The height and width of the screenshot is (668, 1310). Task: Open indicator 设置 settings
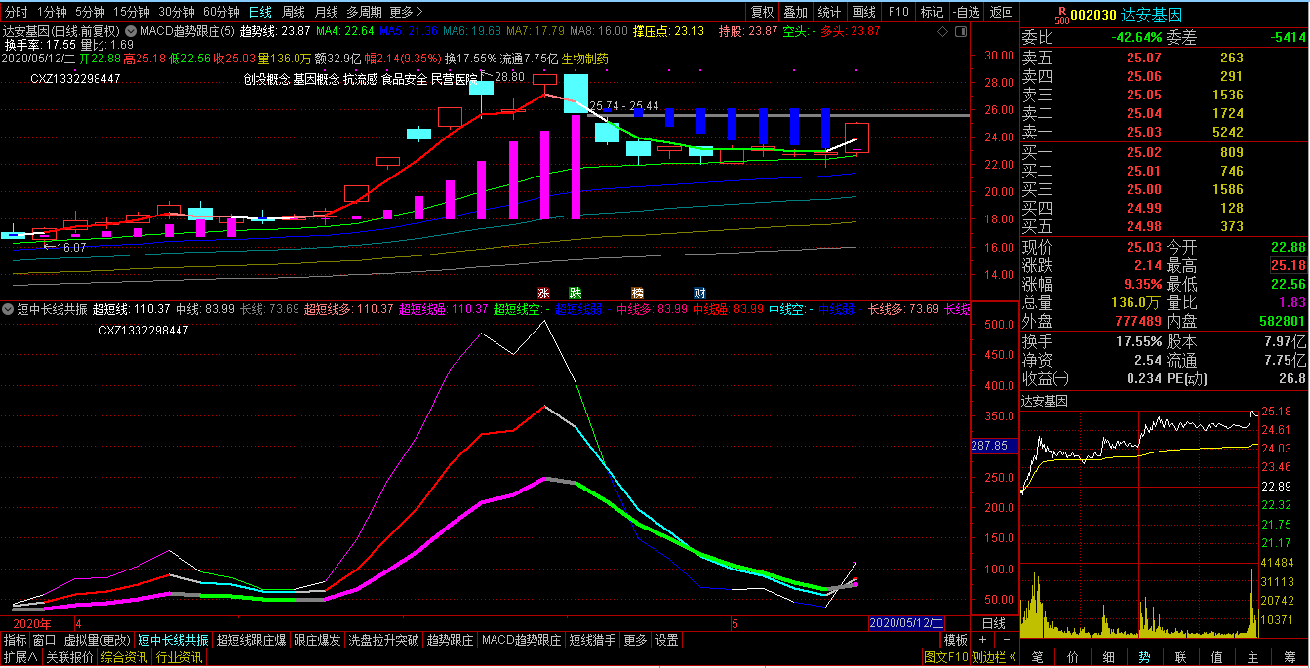[667, 641]
